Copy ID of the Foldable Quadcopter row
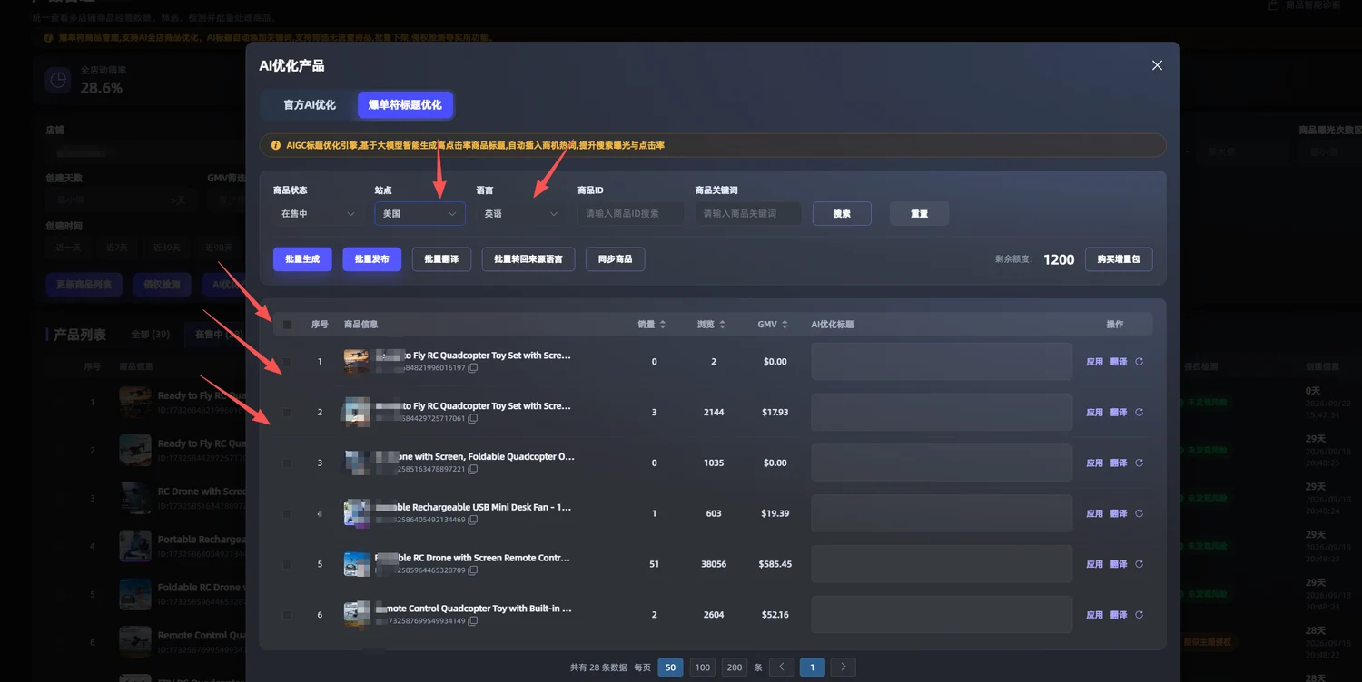Image resolution: width=1362 pixels, height=682 pixels. pos(473,470)
